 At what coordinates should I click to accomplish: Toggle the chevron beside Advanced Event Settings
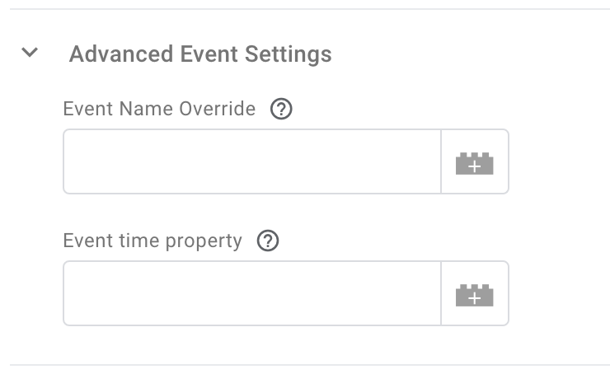[30, 54]
